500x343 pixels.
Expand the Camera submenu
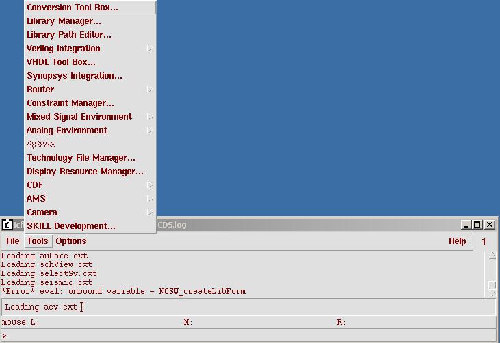(42, 212)
